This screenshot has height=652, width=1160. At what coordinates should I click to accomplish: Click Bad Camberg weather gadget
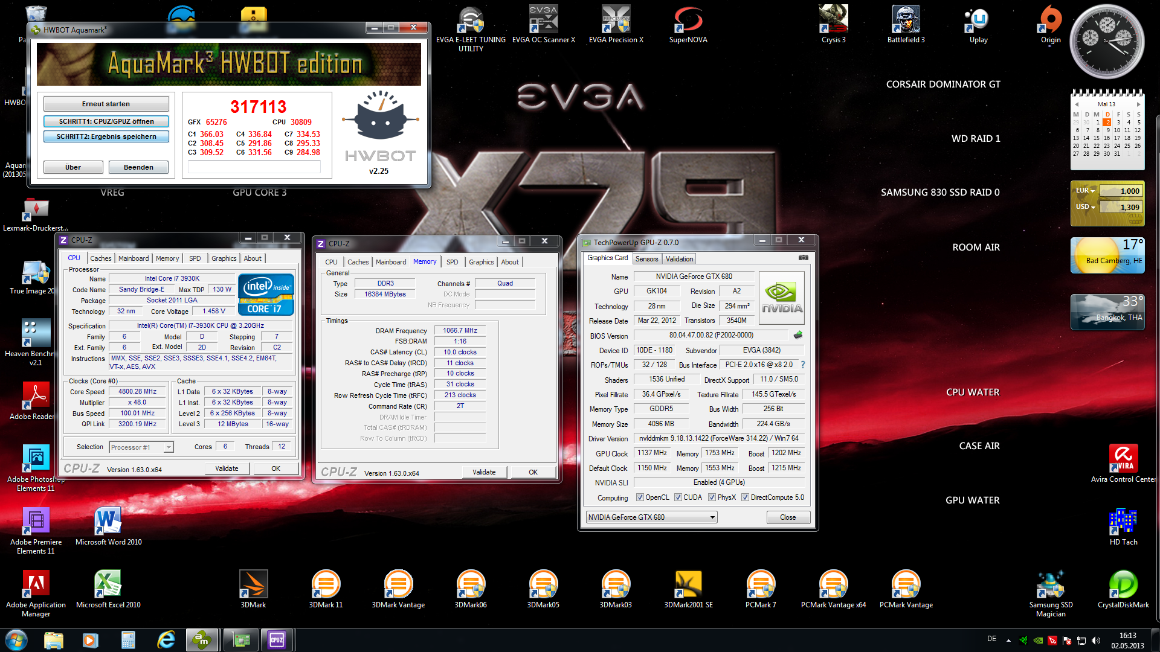point(1107,255)
